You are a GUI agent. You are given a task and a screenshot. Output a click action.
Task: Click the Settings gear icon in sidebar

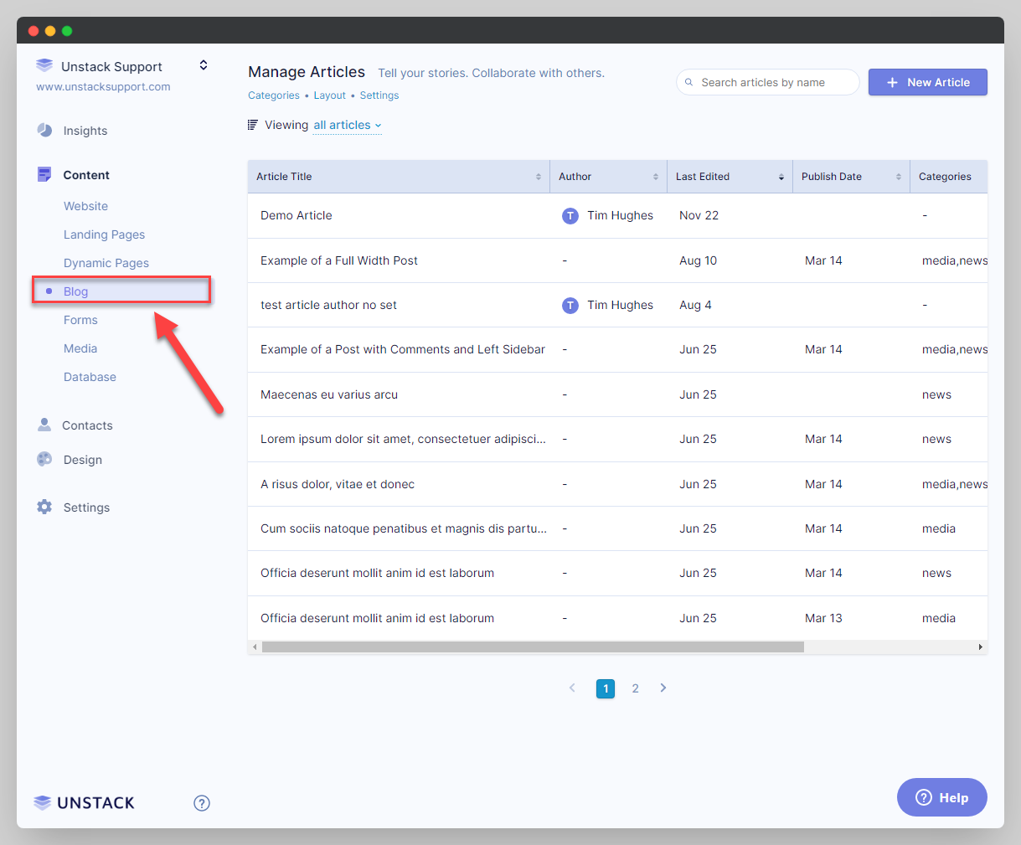coord(44,507)
